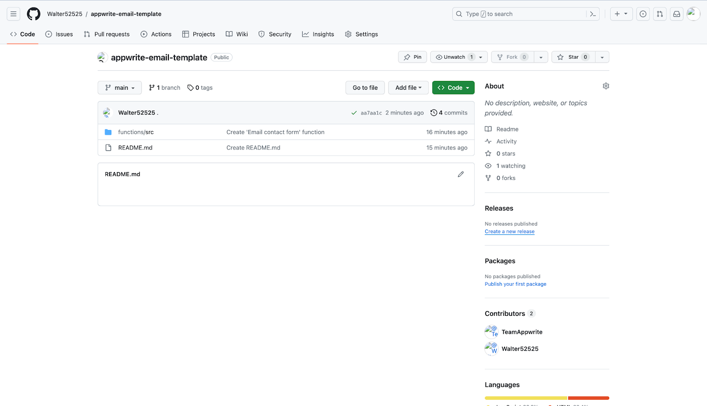Open the README.md file
The height and width of the screenshot is (406, 707).
(135, 148)
